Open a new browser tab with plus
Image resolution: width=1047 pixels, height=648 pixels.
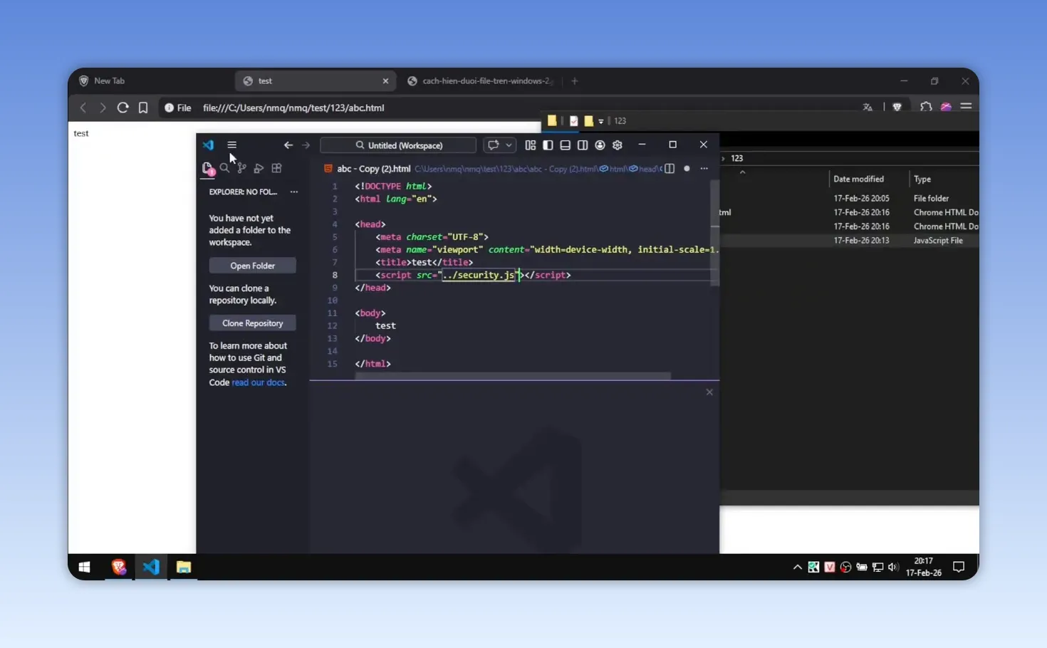pos(575,81)
